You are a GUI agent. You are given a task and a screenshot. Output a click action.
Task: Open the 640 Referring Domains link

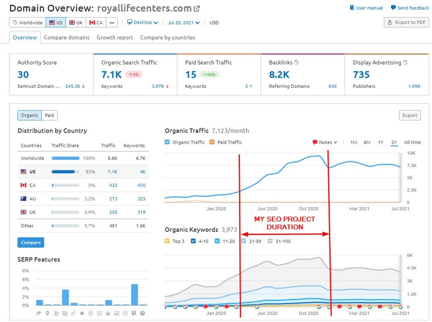(332, 86)
